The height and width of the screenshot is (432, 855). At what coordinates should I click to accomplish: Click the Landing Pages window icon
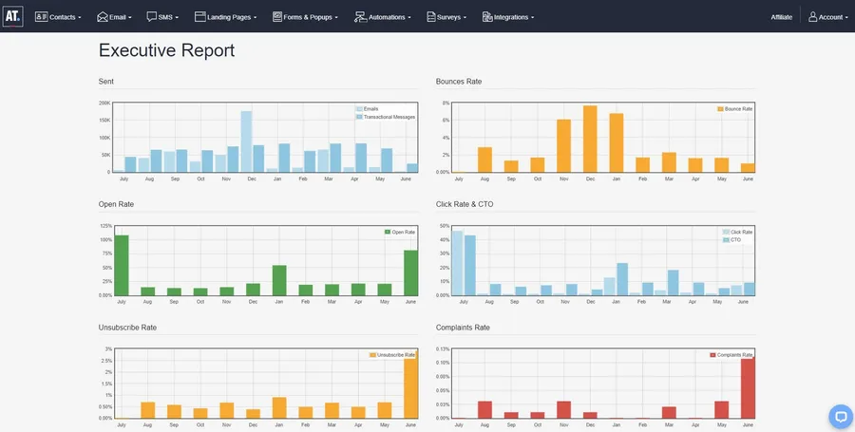pos(200,17)
